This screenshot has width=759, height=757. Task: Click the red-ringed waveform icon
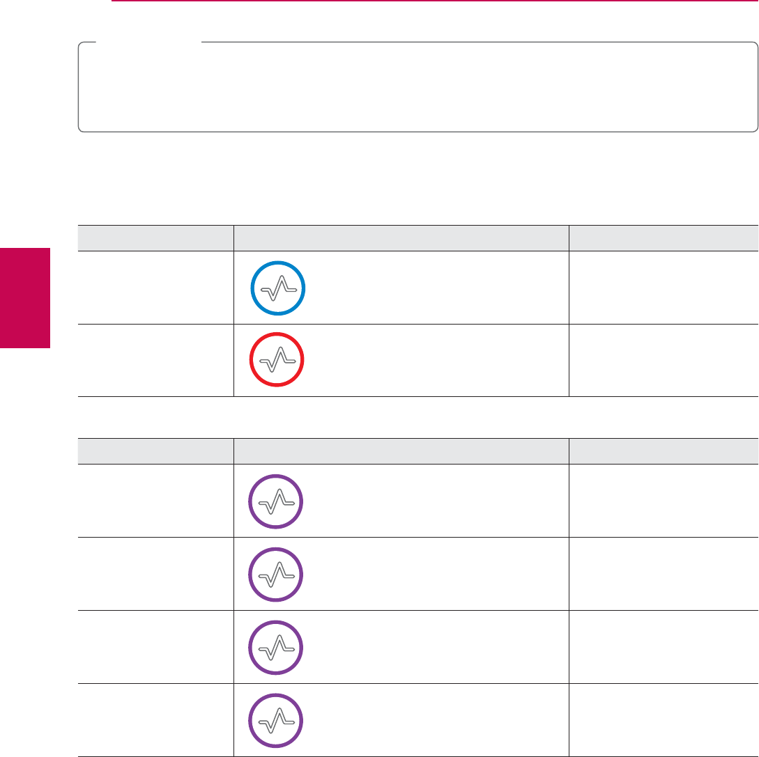(x=277, y=361)
